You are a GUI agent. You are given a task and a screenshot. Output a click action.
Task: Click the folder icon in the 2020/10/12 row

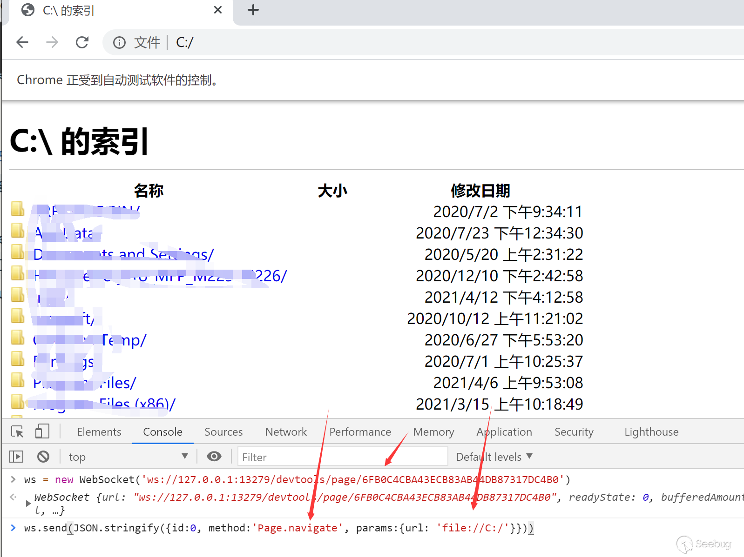pos(18,317)
